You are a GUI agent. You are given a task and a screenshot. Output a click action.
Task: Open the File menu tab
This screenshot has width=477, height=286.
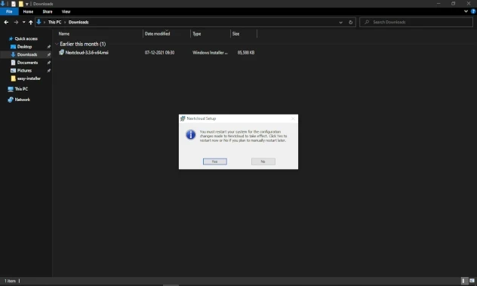(x=9, y=11)
